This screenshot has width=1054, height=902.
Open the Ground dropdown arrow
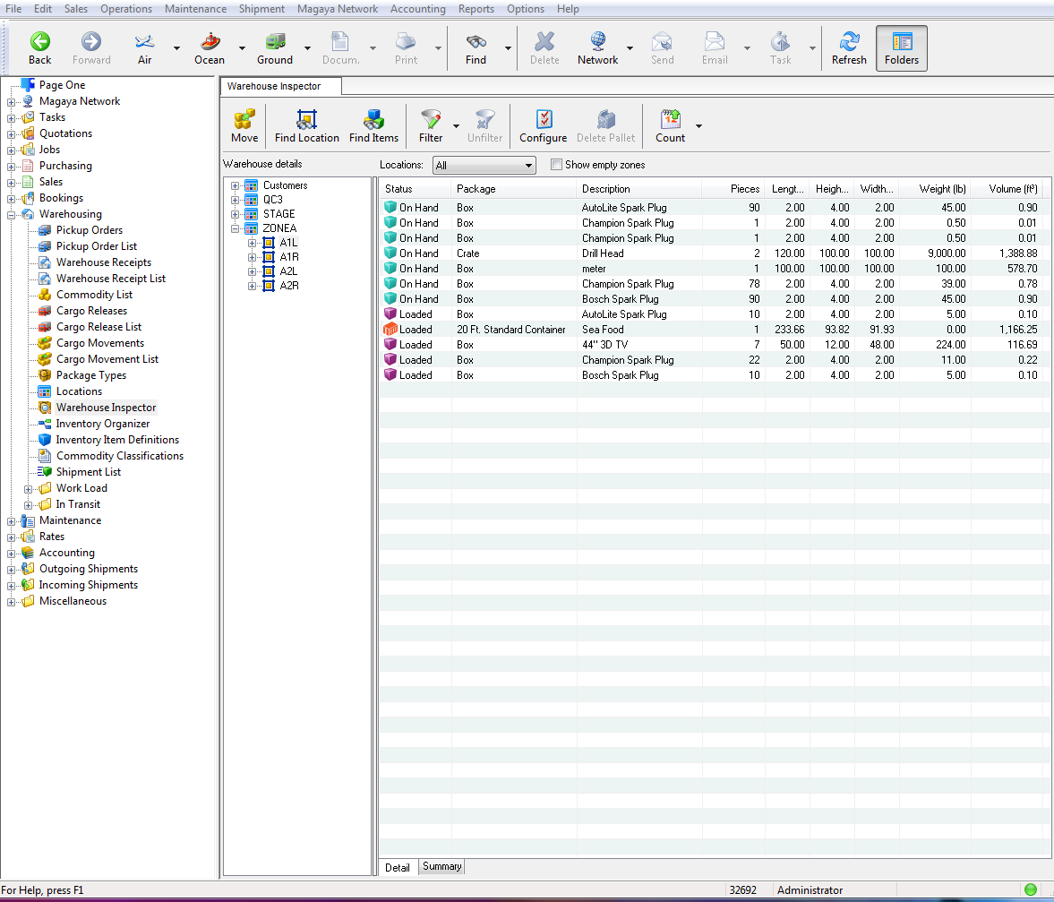(x=307, y=48)
